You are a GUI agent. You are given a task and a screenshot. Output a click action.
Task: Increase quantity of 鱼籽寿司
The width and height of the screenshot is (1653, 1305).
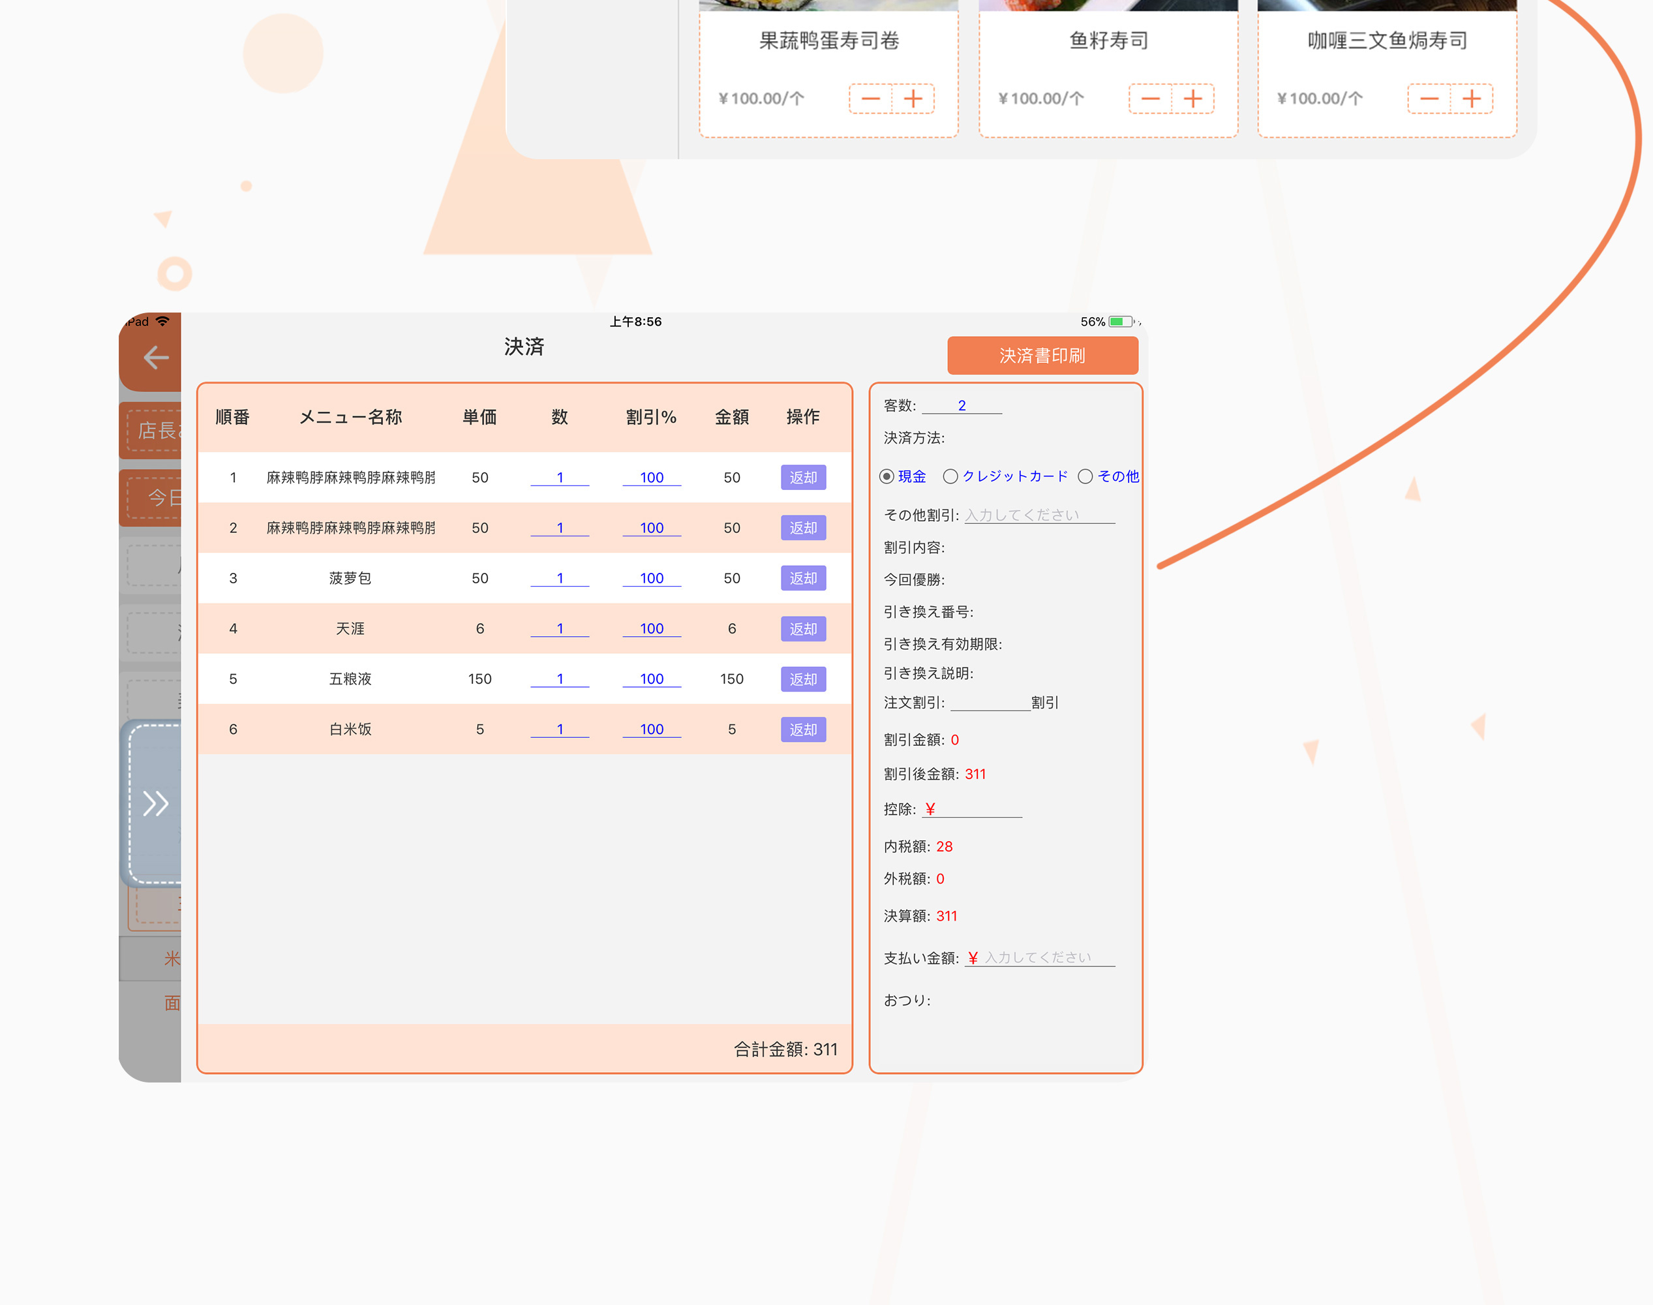[1192, 99]
